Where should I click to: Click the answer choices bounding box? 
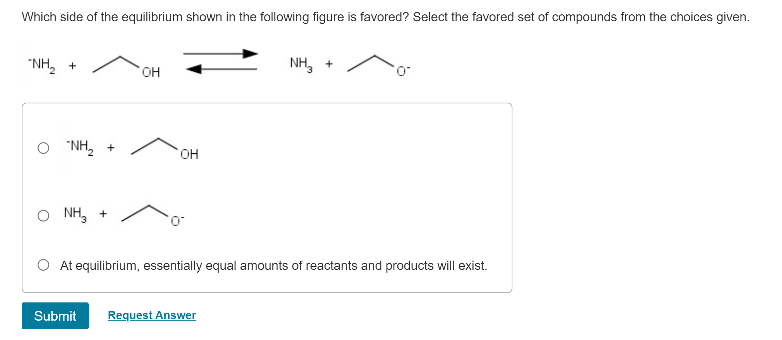point(267,197)
